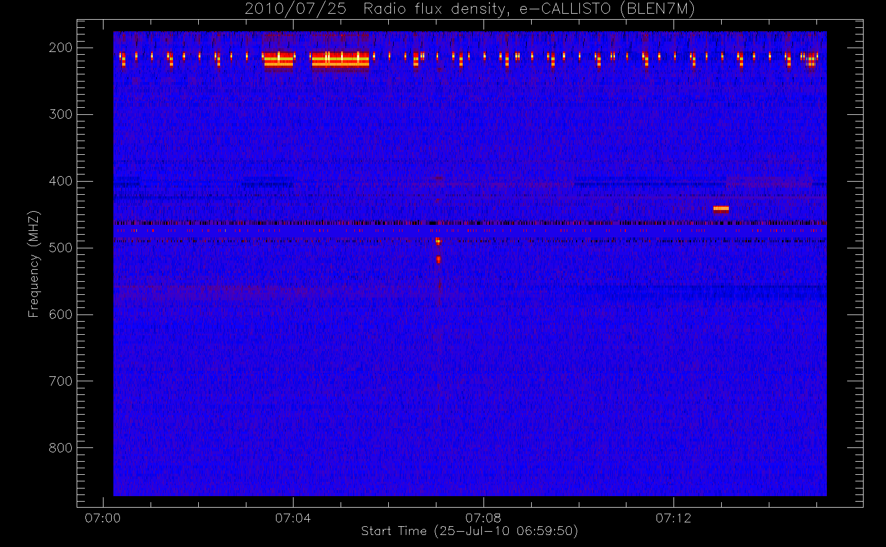
Task: Click the 600 frequency tick label
Action: click(x=61, y=315)
